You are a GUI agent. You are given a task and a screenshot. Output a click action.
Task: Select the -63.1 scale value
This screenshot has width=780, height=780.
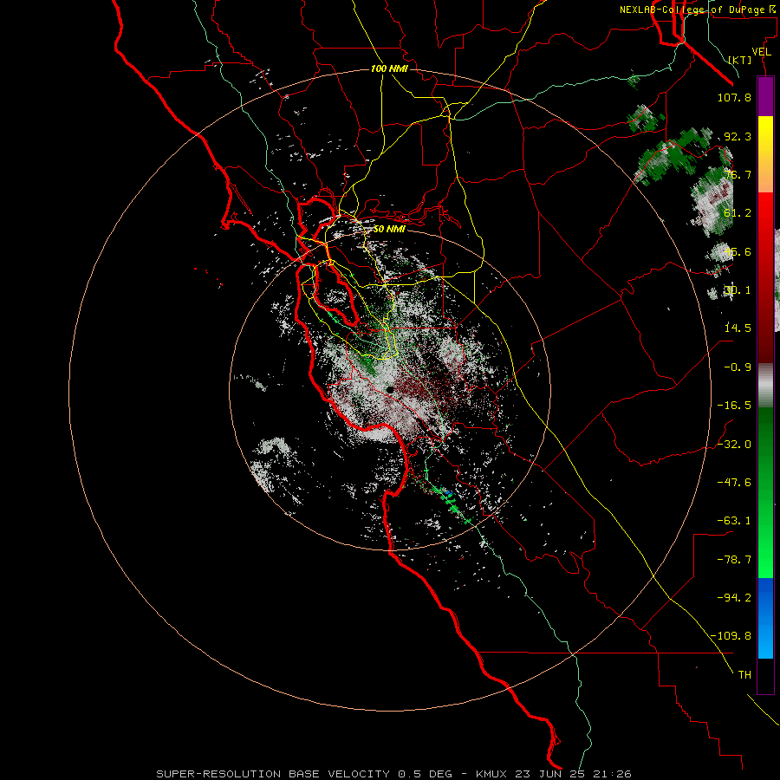[734, 521]
